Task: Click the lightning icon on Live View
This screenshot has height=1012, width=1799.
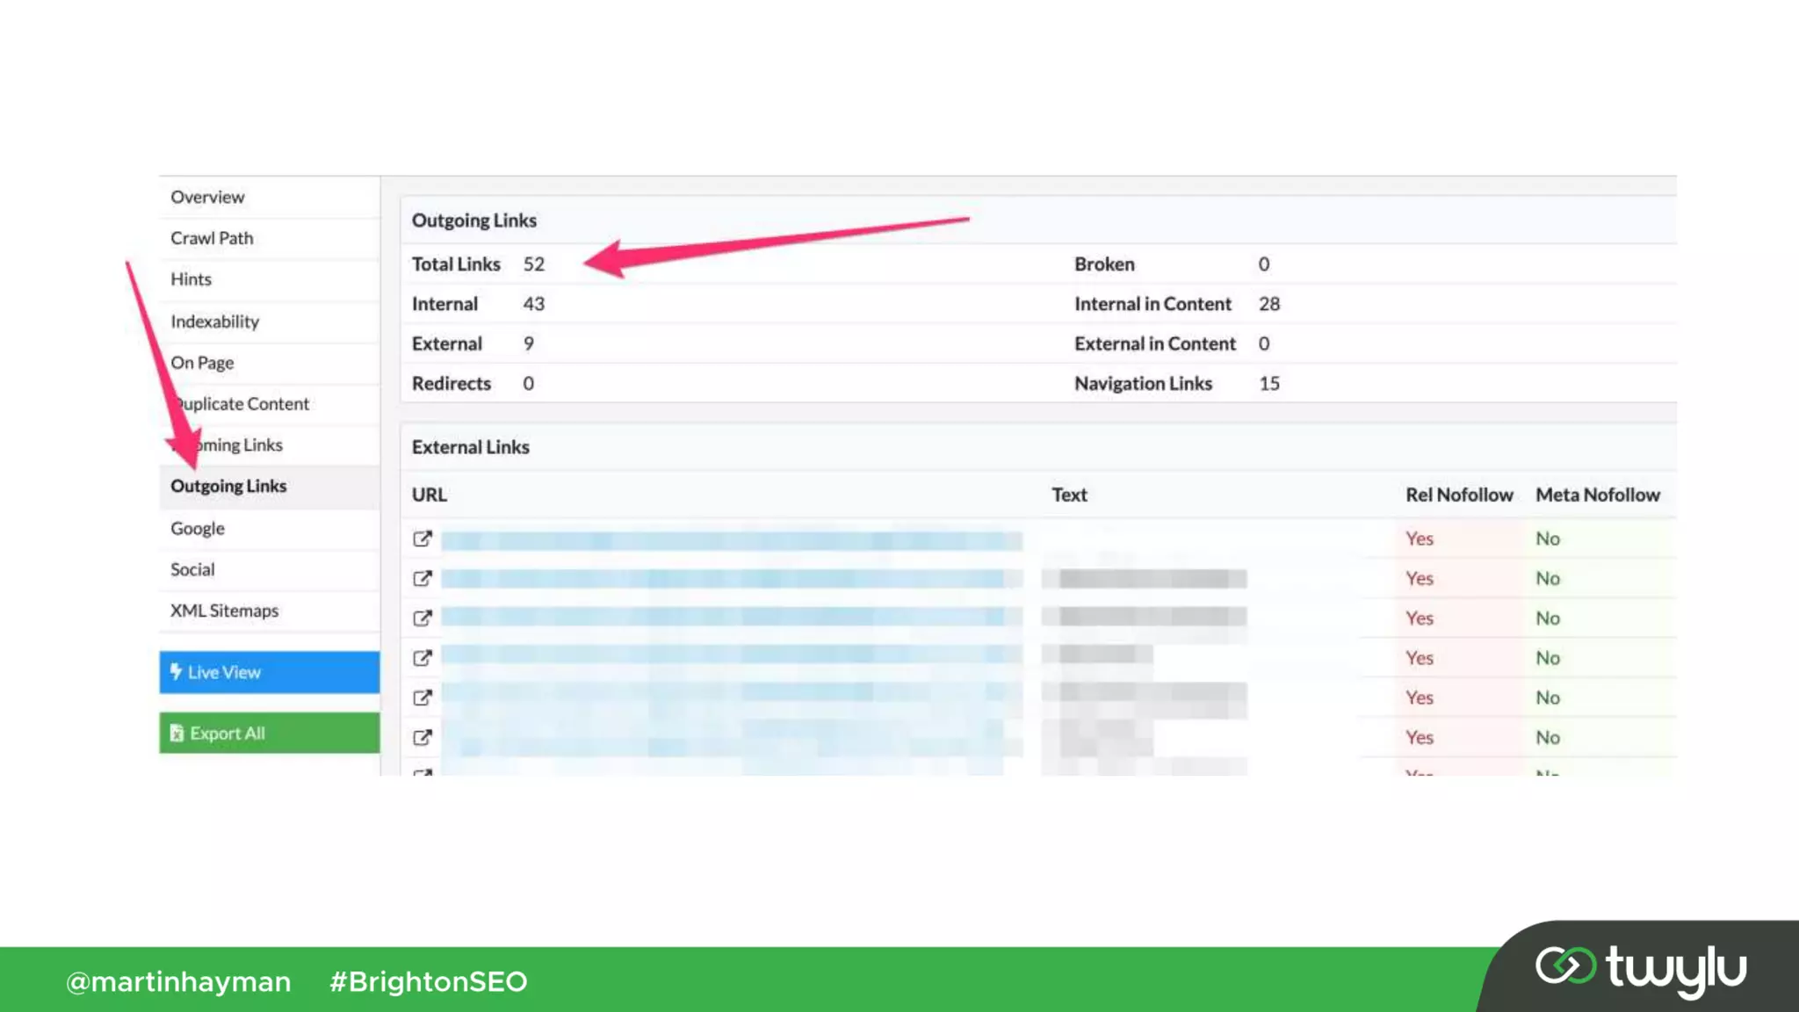Action: point(176,672)
